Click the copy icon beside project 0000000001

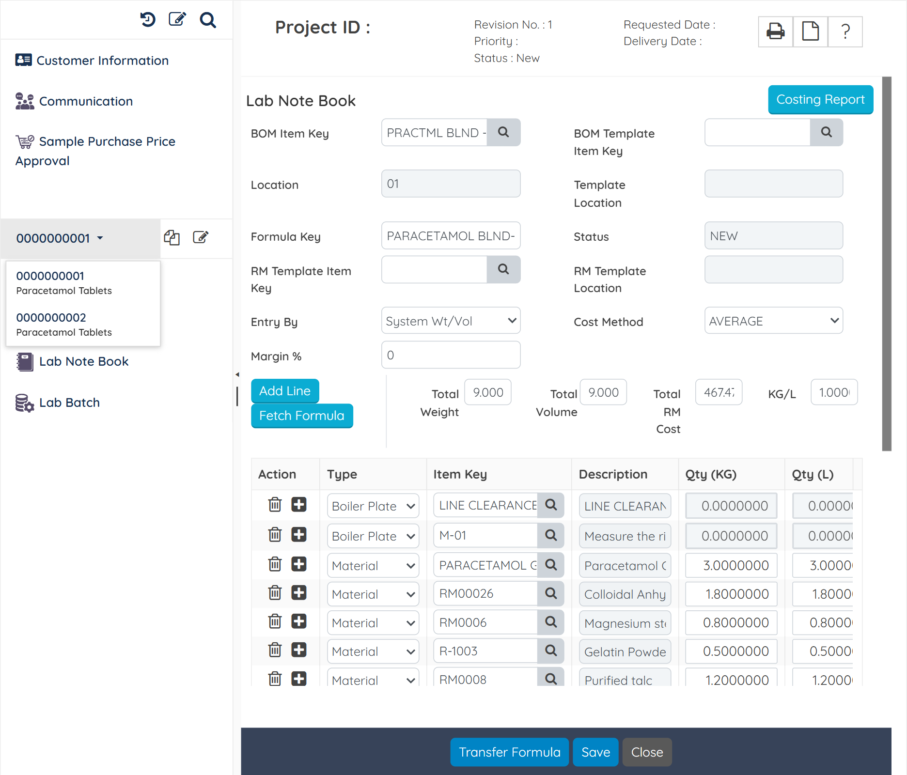tap(172, 238)
